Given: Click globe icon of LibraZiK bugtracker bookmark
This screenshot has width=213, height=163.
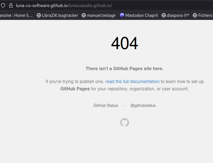Looking at the screenshot, I should pyautogui.click(x=39, y=15).
